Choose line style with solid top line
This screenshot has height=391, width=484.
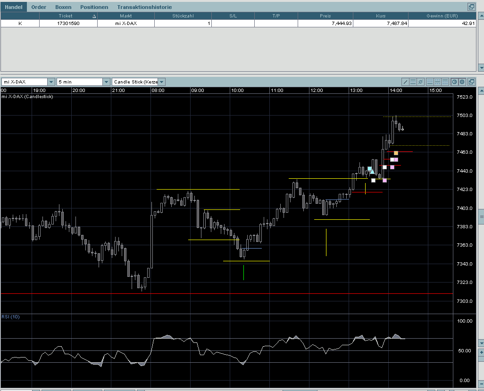[x=445, y=82]
